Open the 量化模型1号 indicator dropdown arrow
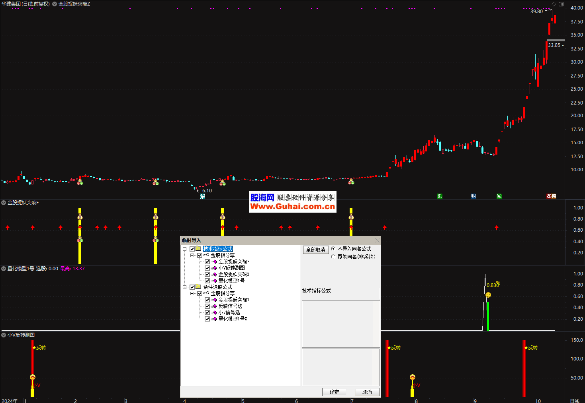Screen dimensions: 585x403 coord(4,269)
